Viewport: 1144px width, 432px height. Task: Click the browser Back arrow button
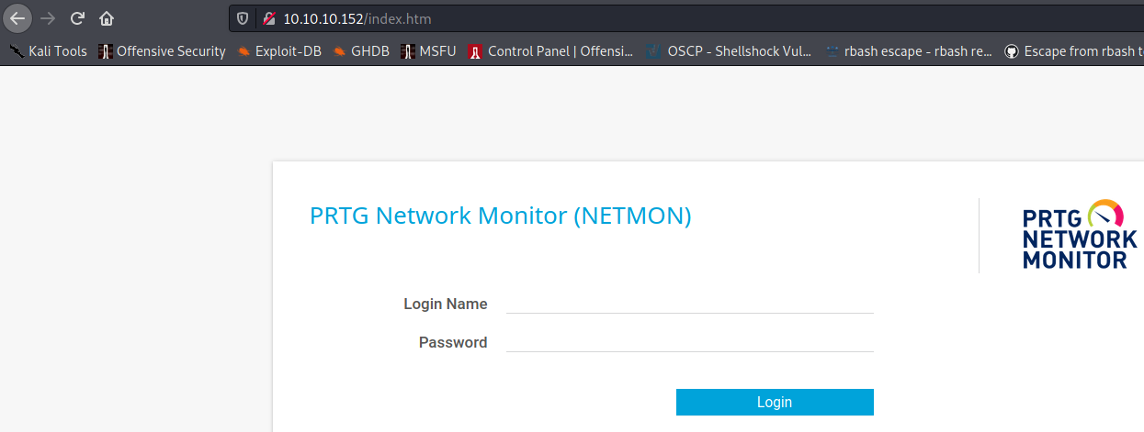pyautogui.click(x=17, y=17)
